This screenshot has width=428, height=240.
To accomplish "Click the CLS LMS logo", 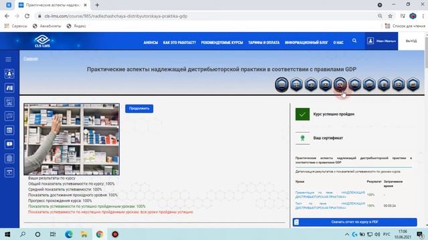I will click(x=42, y=41).
